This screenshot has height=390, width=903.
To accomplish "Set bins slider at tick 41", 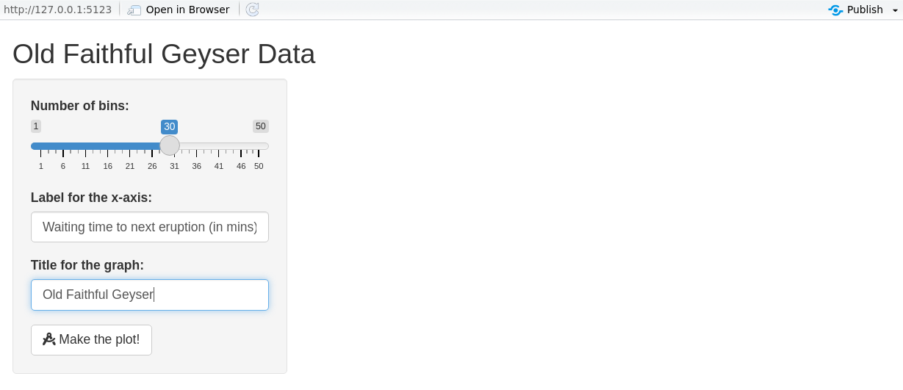I will click(219, 146).
